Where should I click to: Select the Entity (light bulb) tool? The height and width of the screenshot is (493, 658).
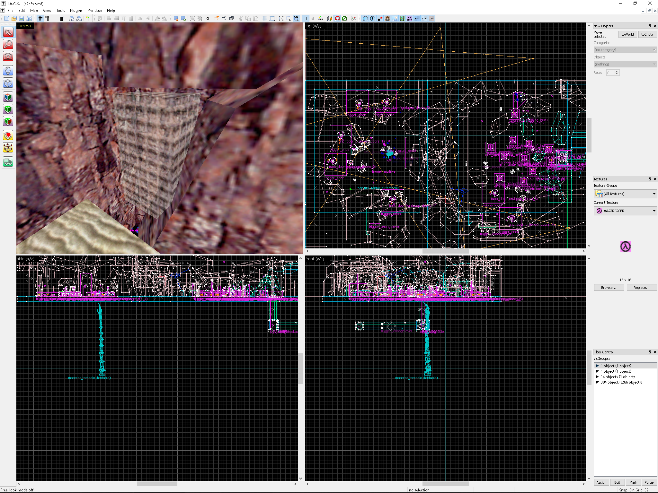click(8, 70)
